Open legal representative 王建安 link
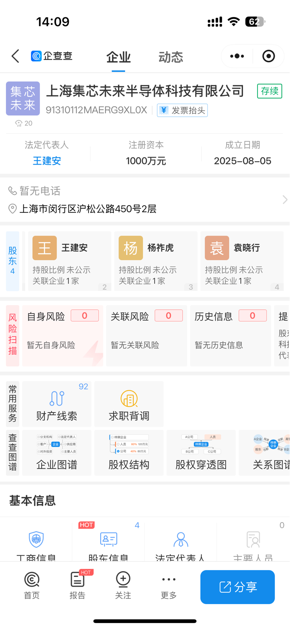The width and height of the screenshot is (290, 629). 47,161
